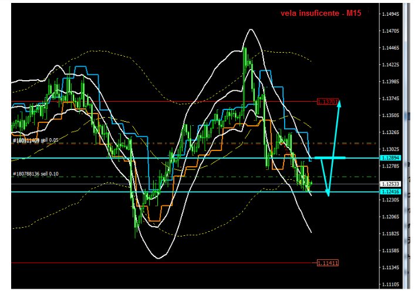
Task: Select the sell 0.05 order label
Action: [x=36, y=140]
